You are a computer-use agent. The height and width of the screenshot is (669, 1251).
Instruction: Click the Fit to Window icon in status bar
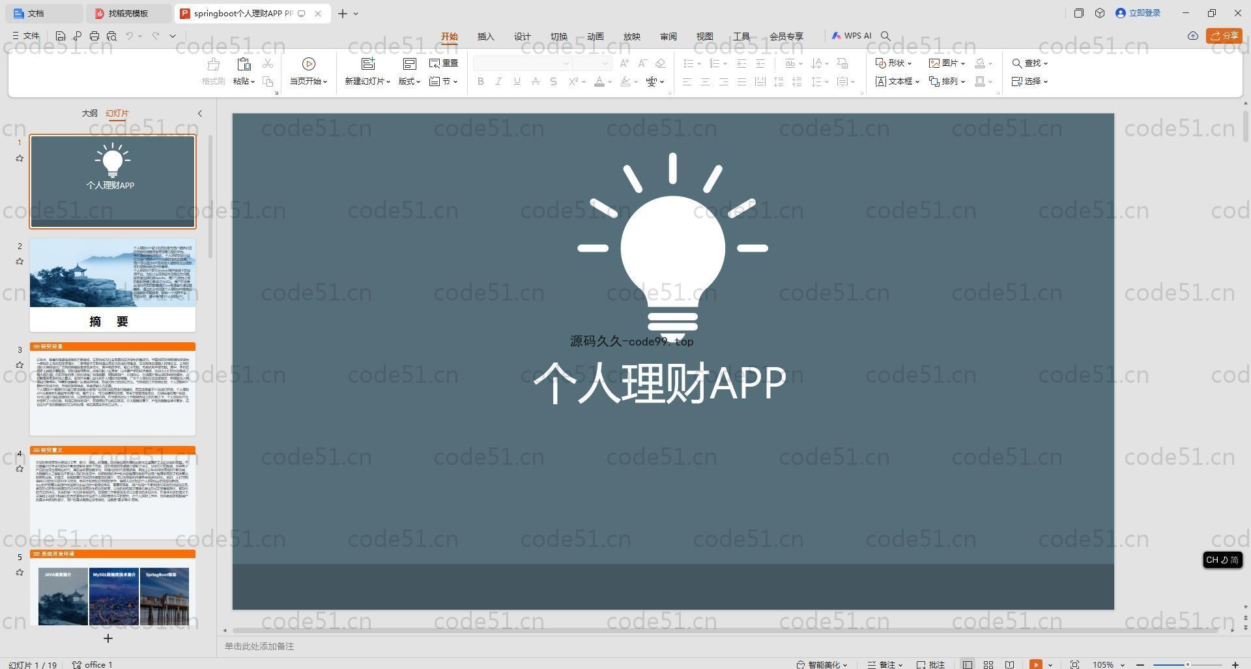1074,664
